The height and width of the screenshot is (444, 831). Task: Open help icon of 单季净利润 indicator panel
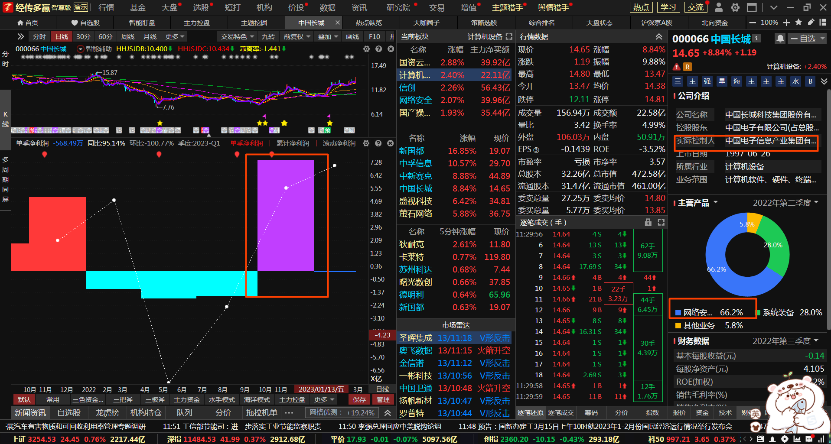[378, 143]
